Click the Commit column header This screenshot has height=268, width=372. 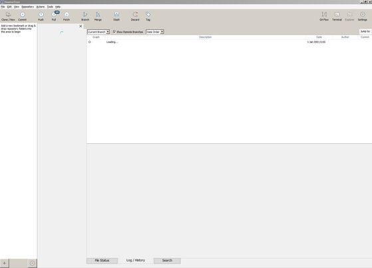[365, 37]
